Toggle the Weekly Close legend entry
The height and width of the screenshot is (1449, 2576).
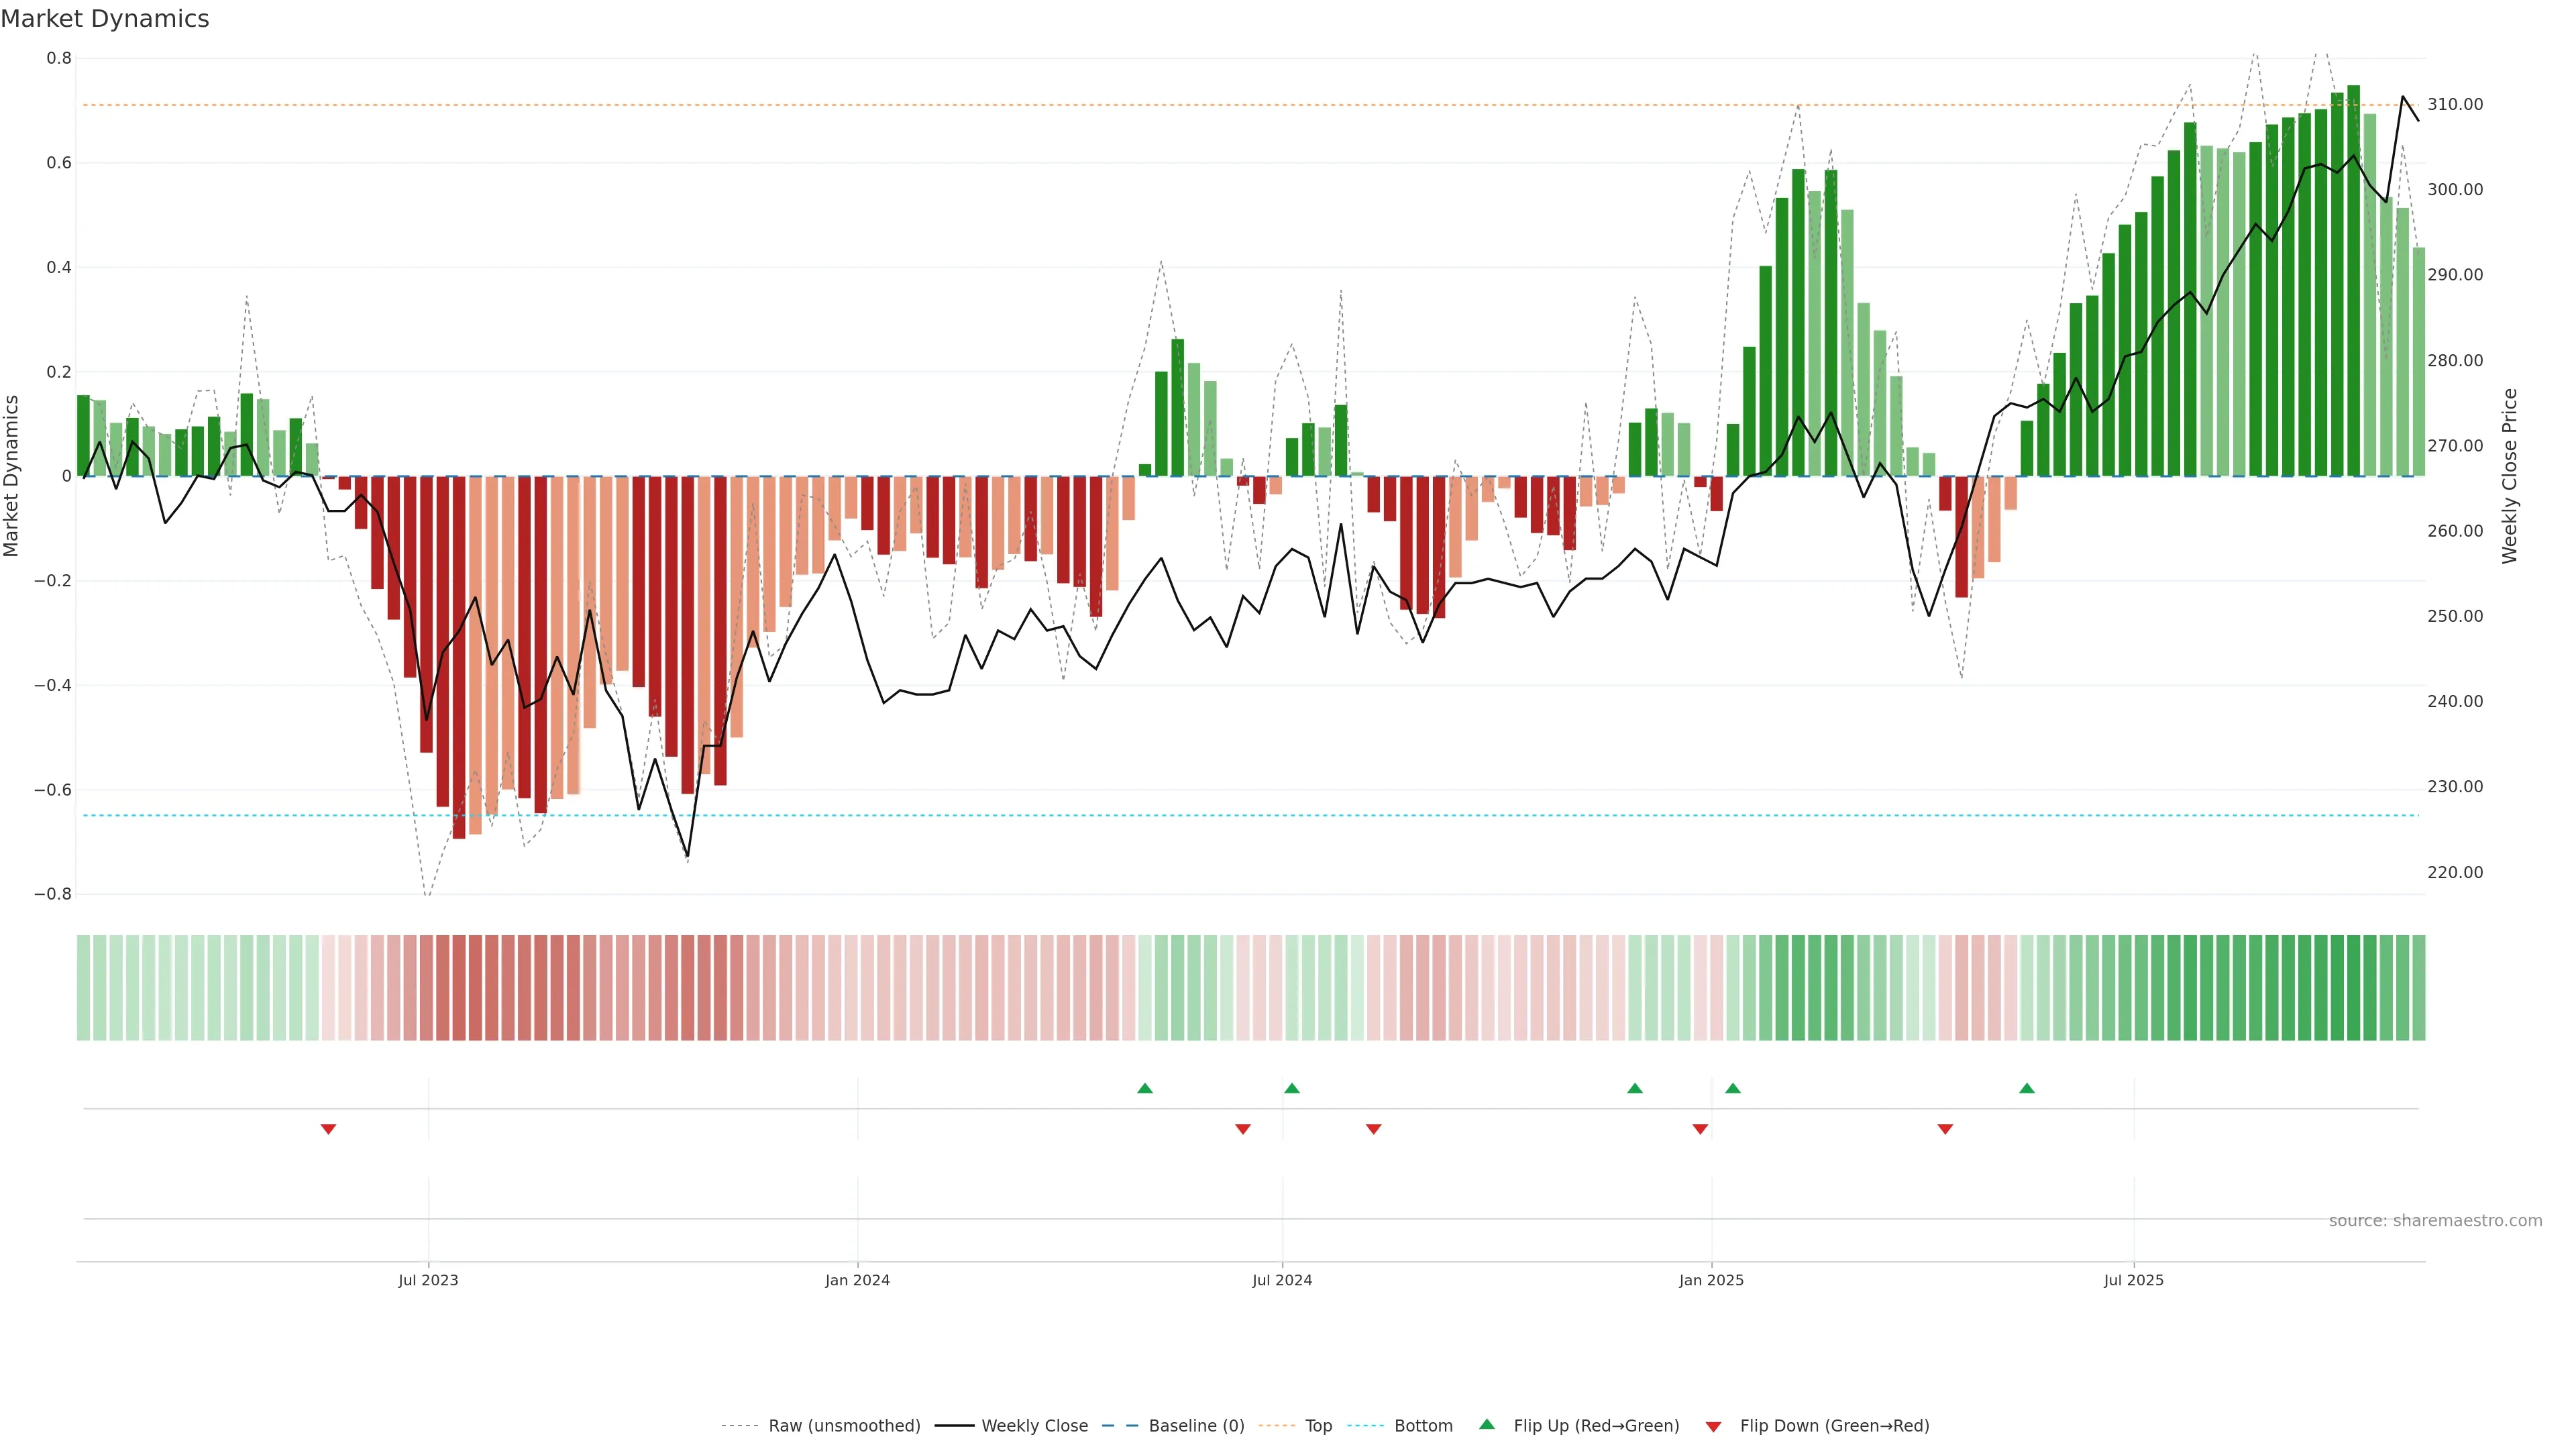(1034, 1426)
